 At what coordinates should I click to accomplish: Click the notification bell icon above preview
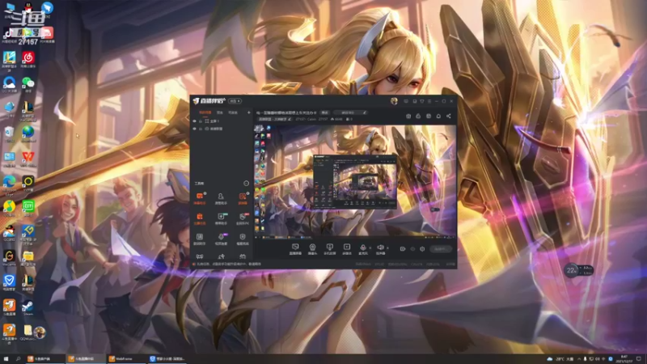click(438, 116)
